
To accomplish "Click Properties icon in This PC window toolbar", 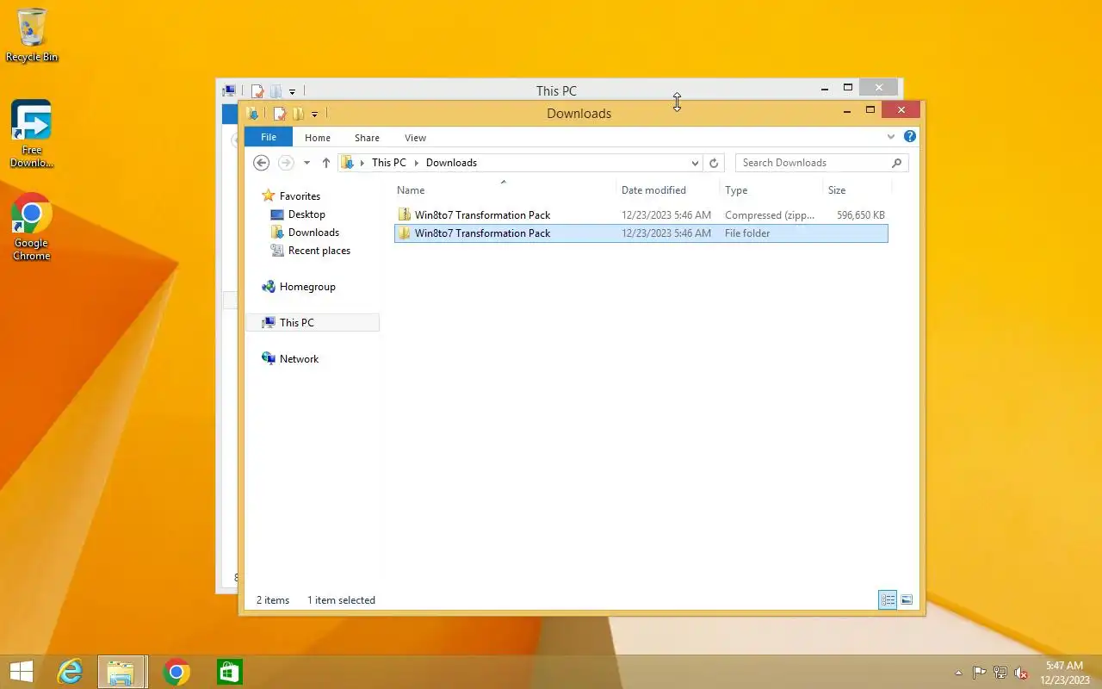I will [x=257, y=91].
